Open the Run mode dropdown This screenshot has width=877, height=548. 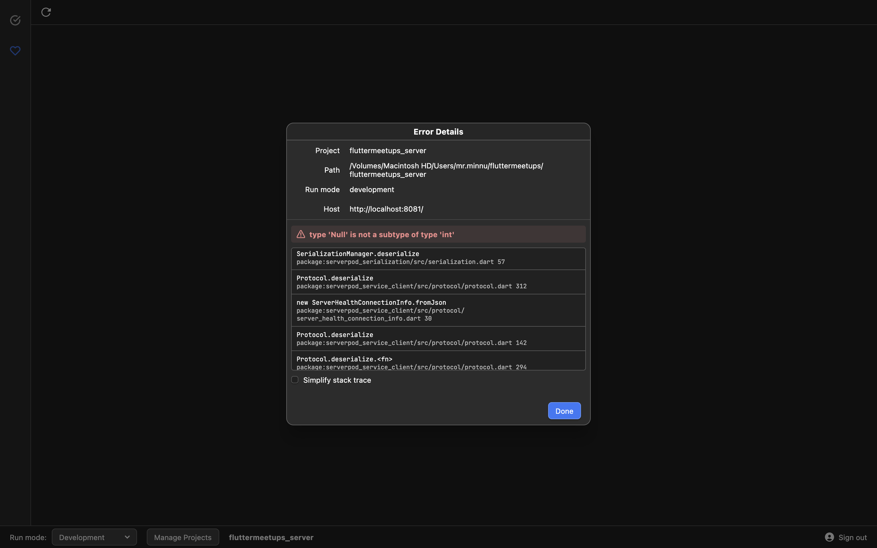(x=94, y=537)
